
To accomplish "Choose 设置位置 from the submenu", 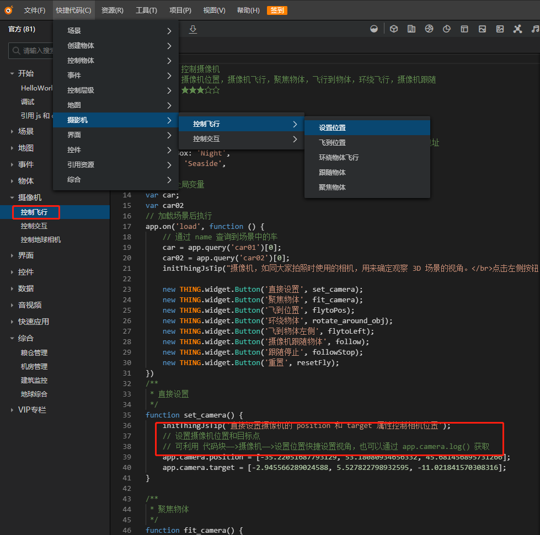I will 367,128.
